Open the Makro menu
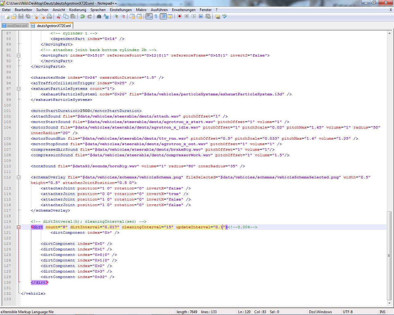394x315 pixels. tap(141, 10)
